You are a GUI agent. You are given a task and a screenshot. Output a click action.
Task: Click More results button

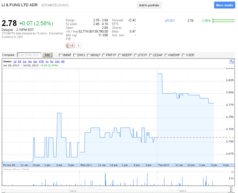(x=224, y=5)
